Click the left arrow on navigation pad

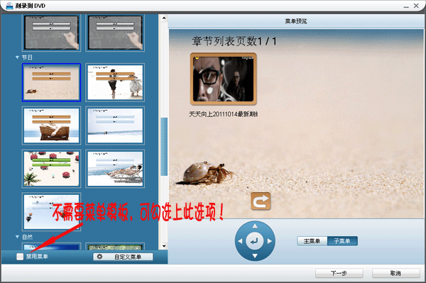(240, 241)
